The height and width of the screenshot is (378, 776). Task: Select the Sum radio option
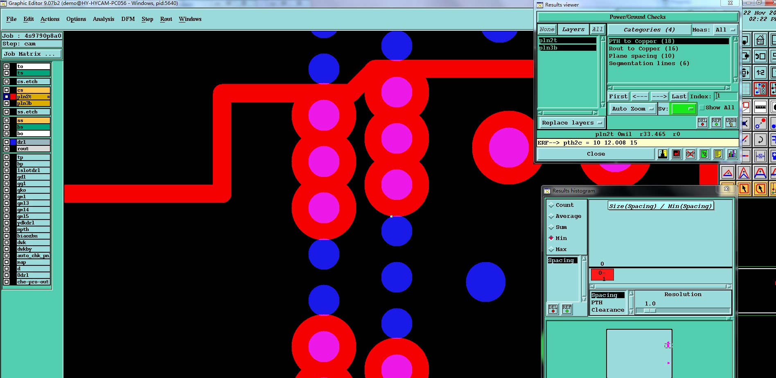pyautogui.click(x=551, y=227)
